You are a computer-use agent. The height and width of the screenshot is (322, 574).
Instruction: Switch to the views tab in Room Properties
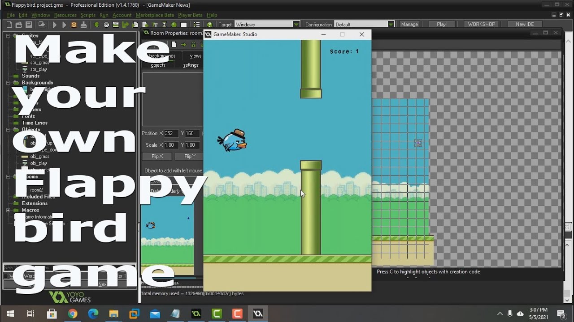196,56
